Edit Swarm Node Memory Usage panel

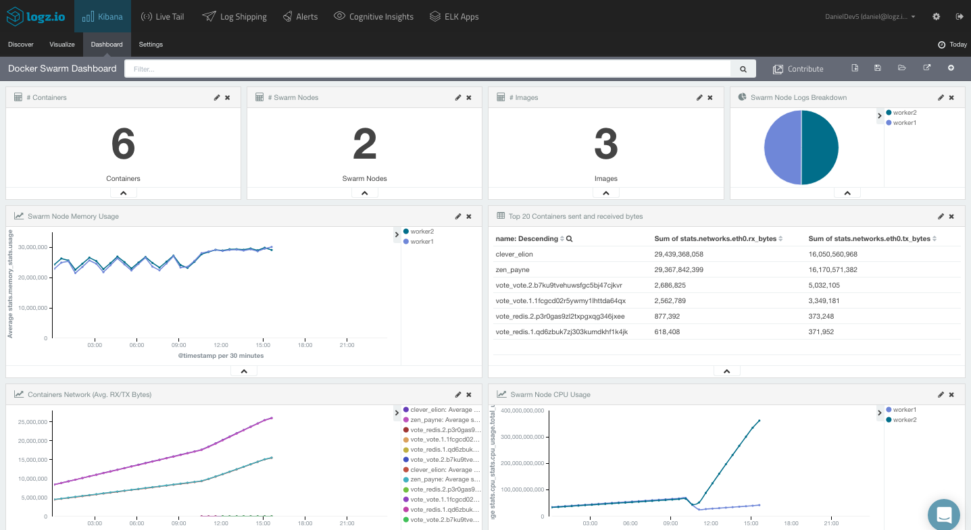pos(458,216)
